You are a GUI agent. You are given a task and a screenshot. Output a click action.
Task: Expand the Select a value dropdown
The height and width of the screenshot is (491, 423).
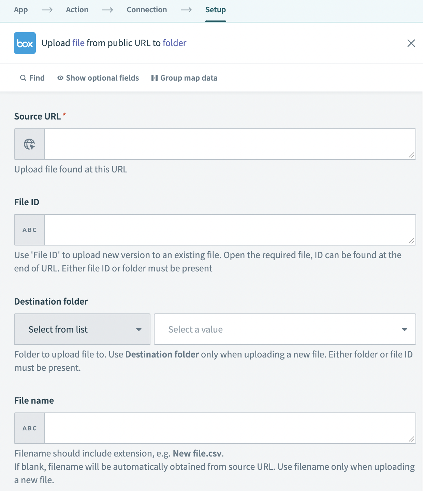pyautogui.click(x=285, y=329)
